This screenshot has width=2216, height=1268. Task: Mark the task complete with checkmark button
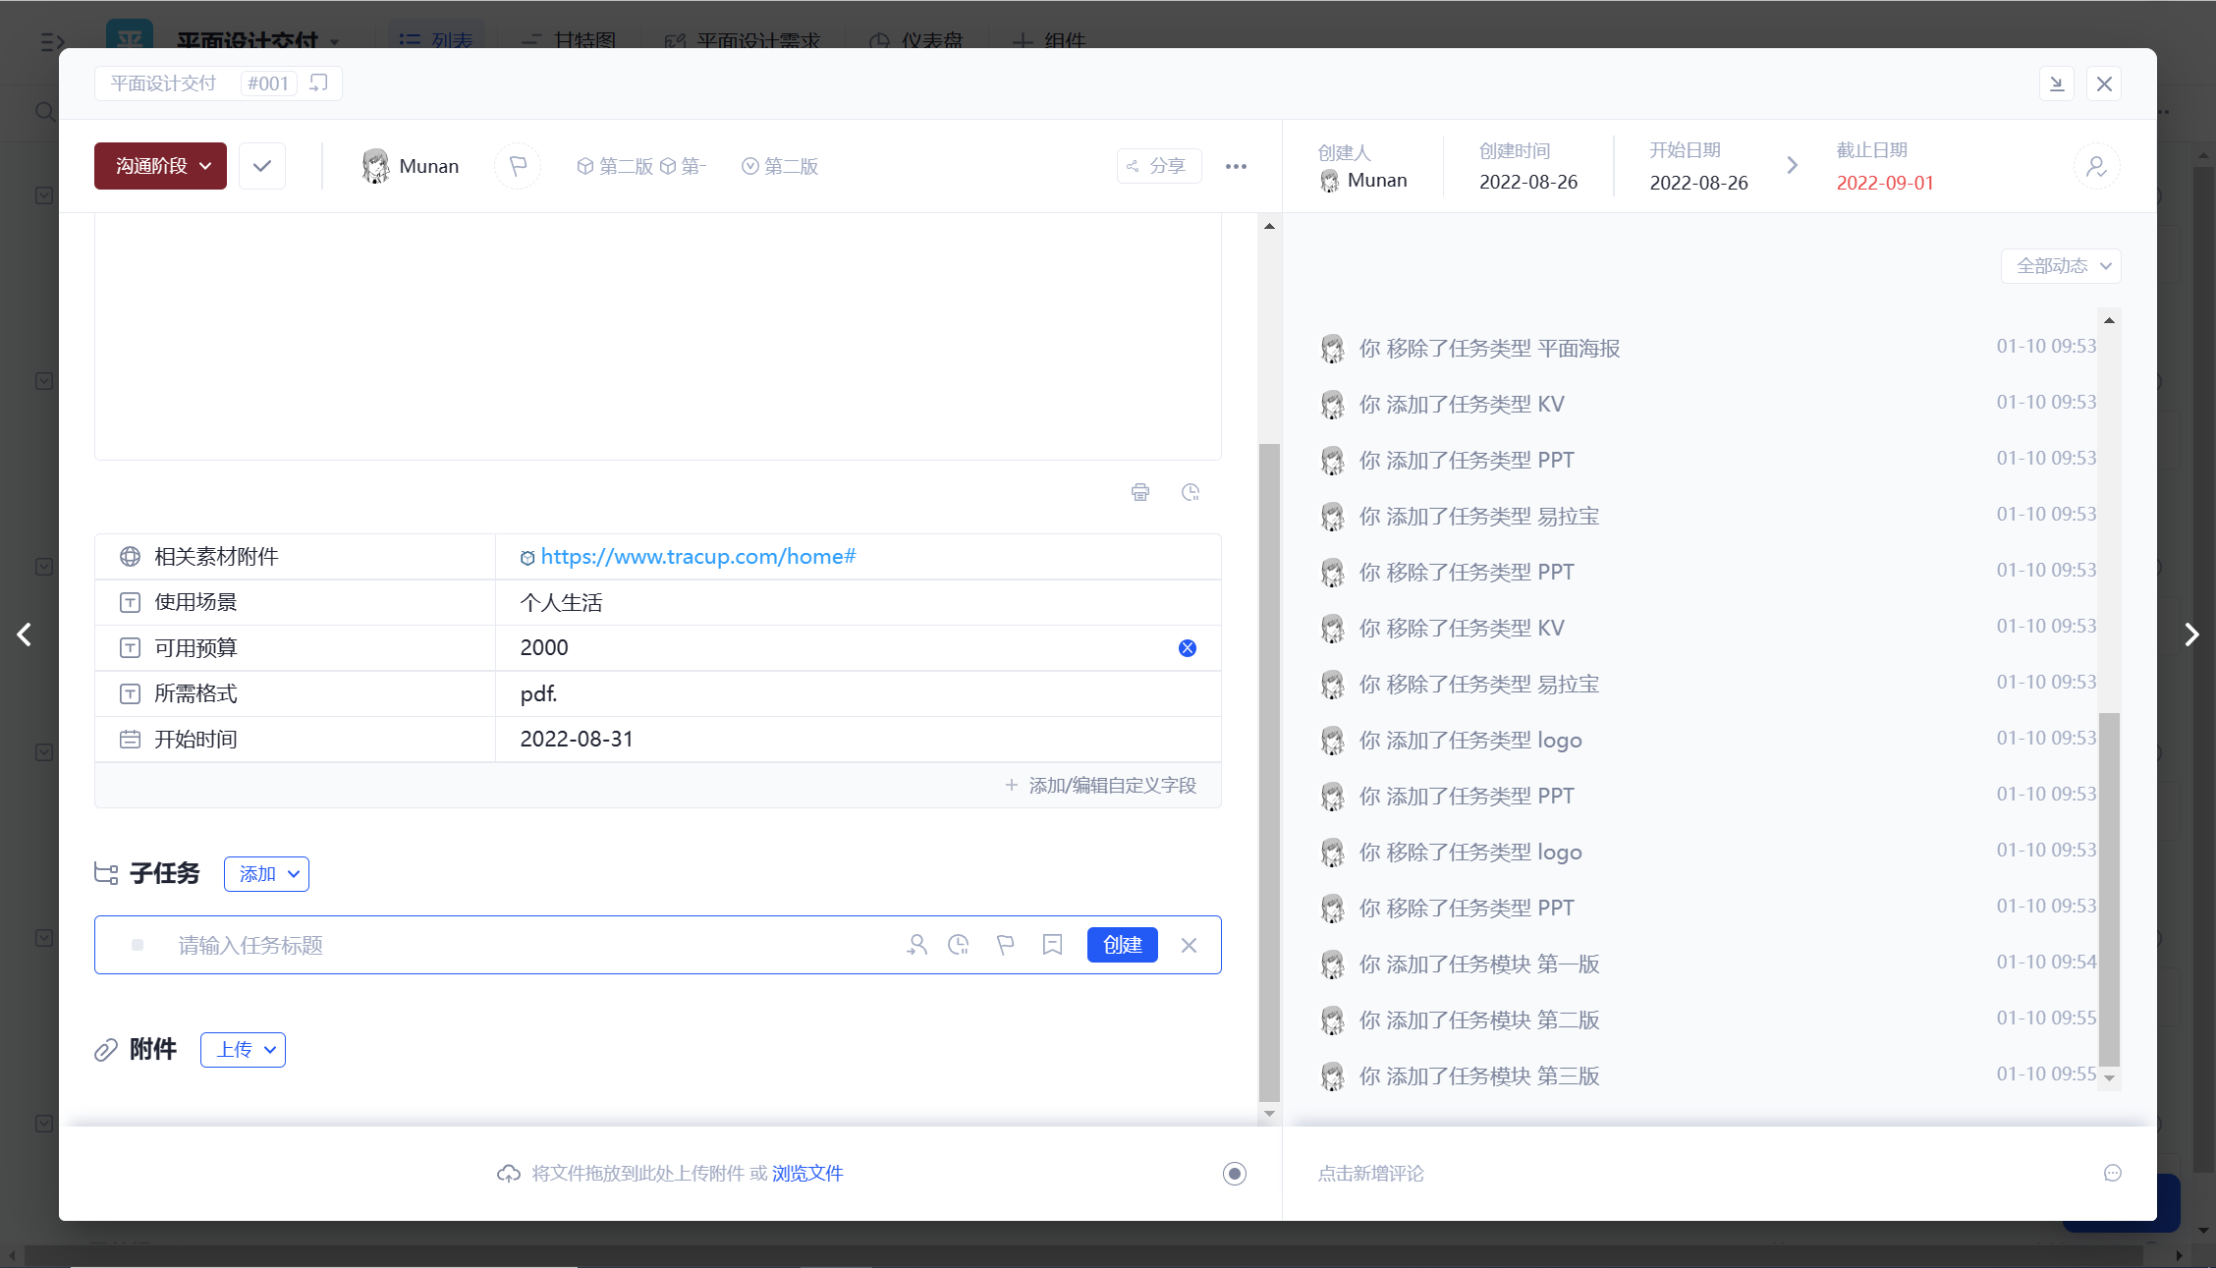tap(261, 166)
